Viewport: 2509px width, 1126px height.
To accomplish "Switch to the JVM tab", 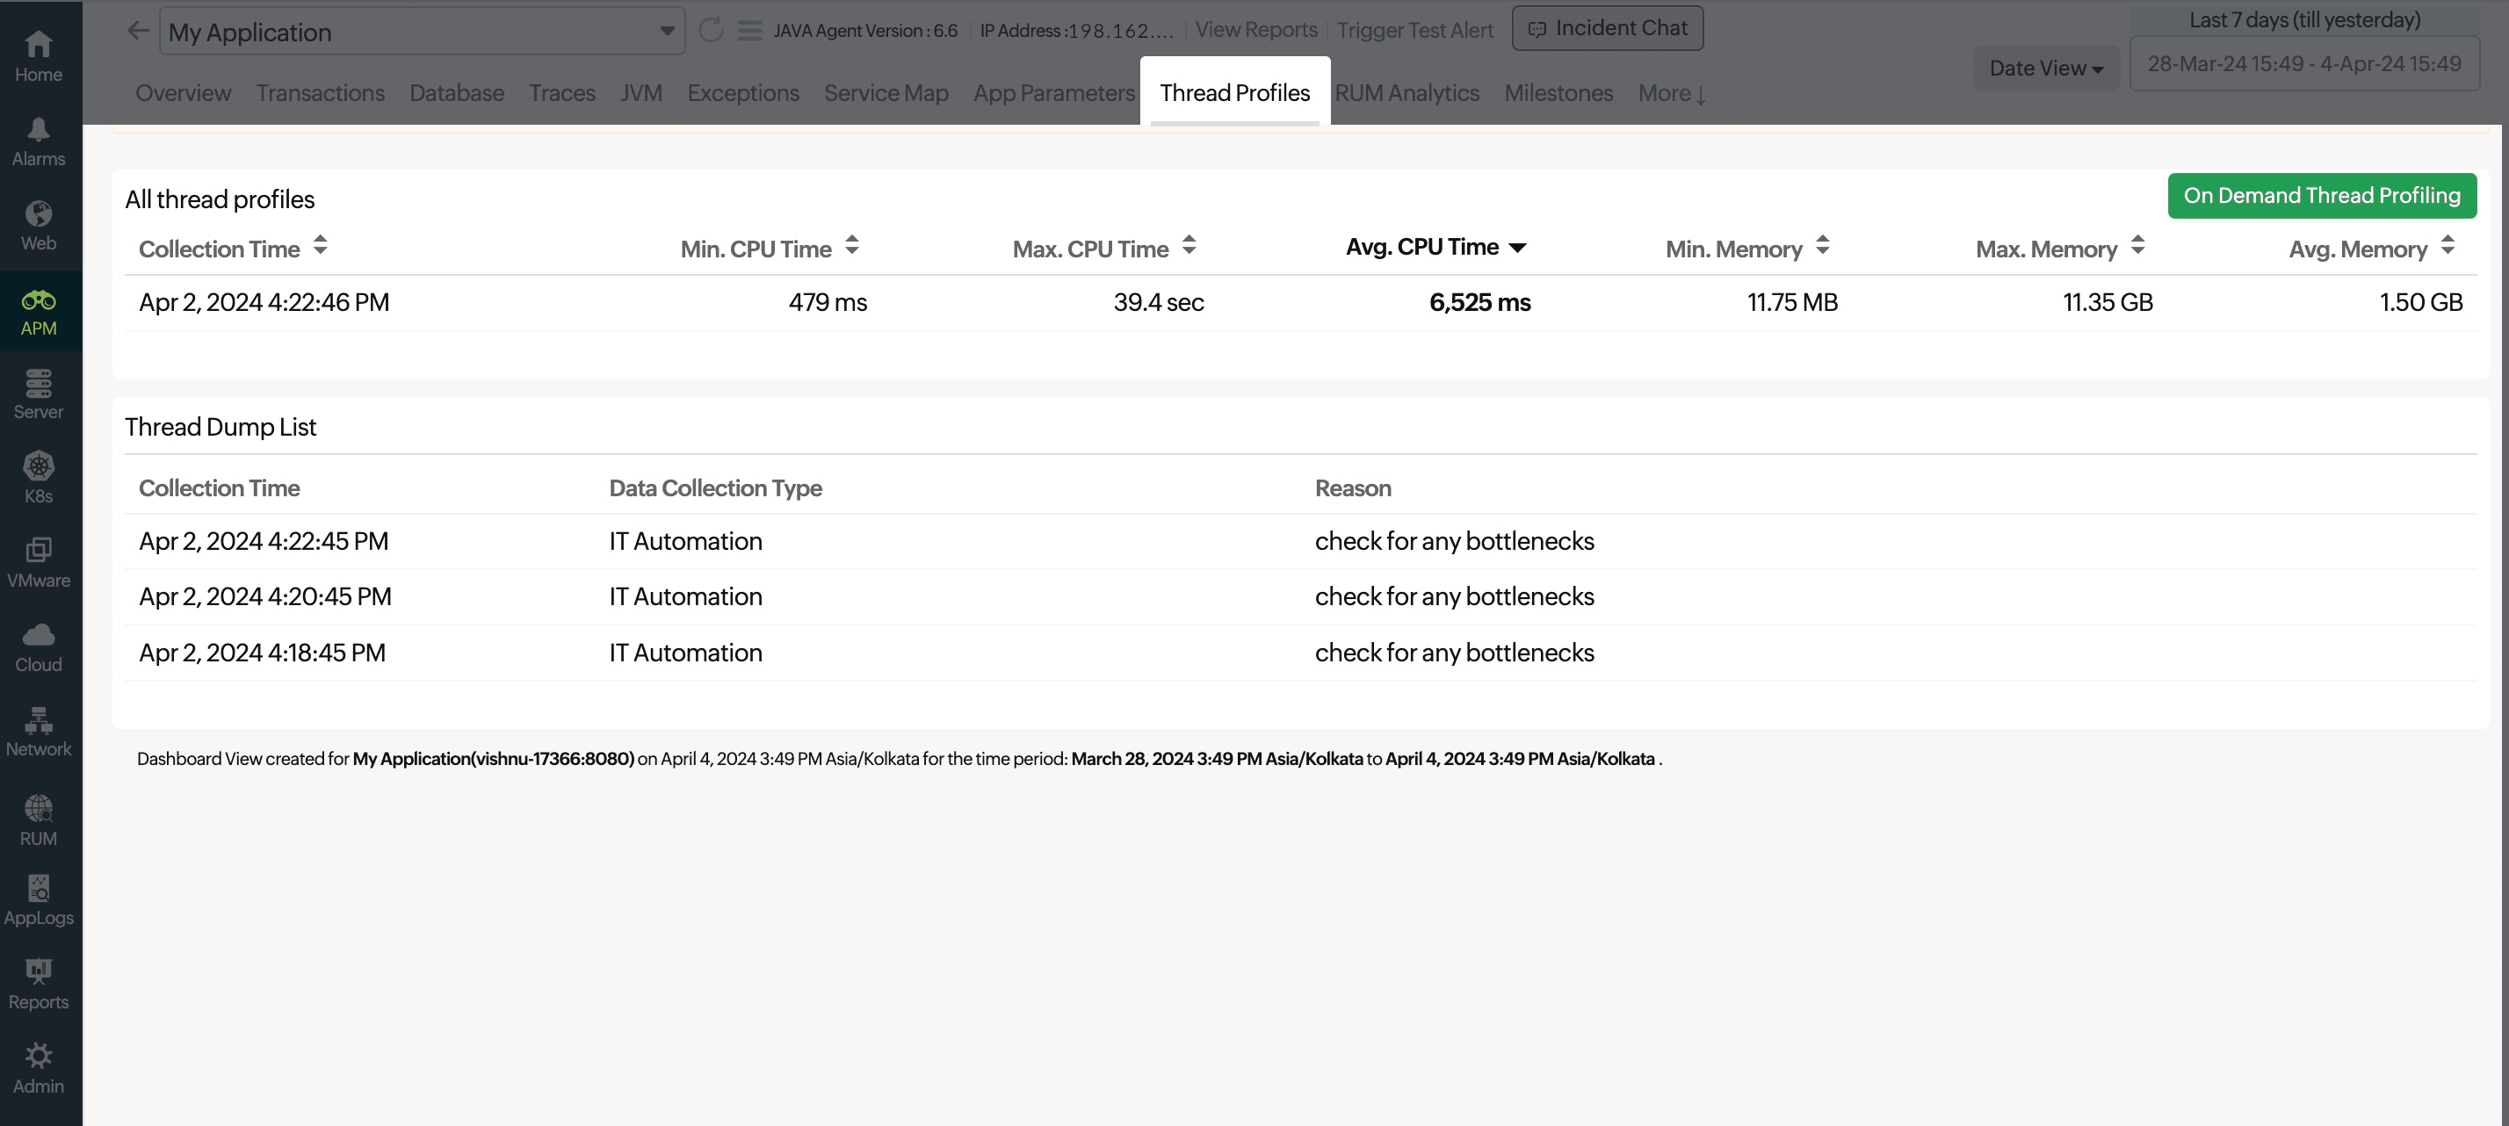I will (x=641, y=93).
